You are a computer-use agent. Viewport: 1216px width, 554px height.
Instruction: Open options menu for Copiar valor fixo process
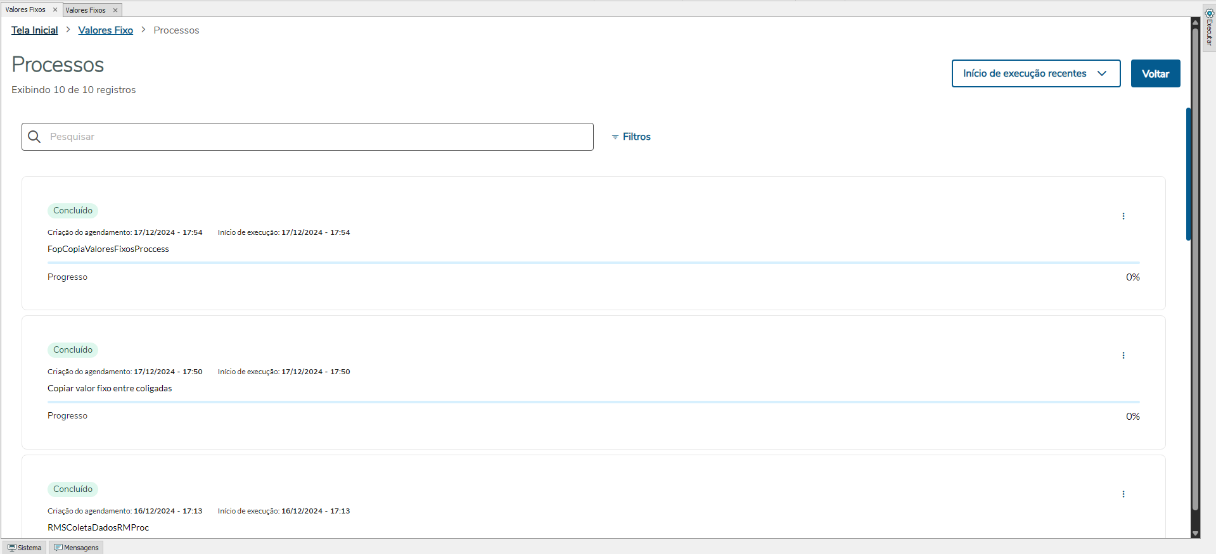point(1123,356)
